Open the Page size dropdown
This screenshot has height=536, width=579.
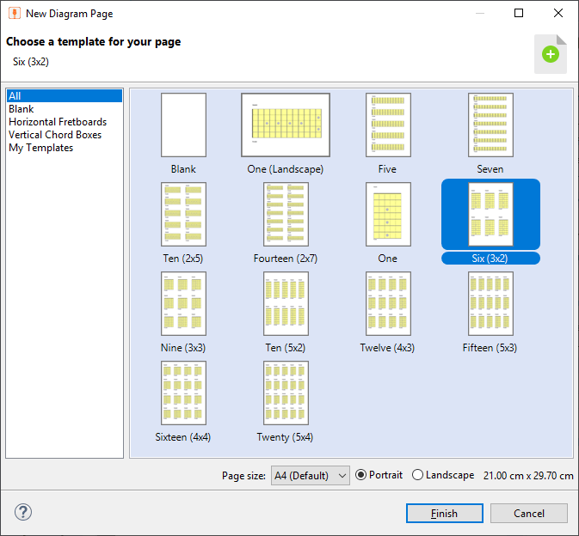[311, 476]
